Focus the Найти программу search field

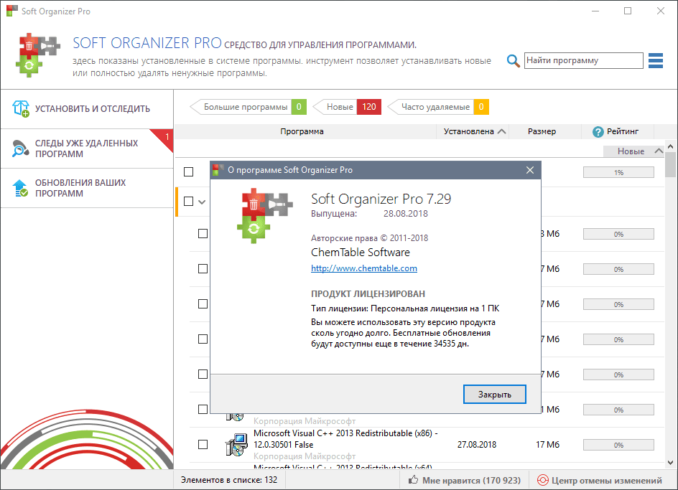pos(582,61)
